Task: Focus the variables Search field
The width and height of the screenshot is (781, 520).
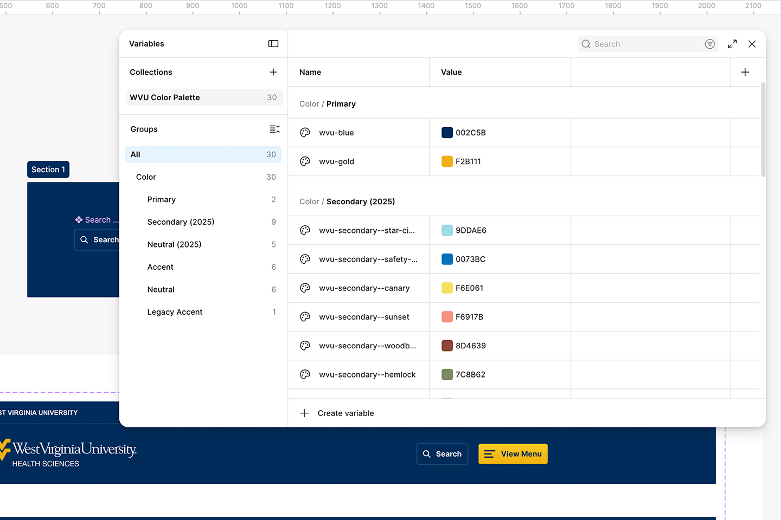Action: click(x=639, y=44)
